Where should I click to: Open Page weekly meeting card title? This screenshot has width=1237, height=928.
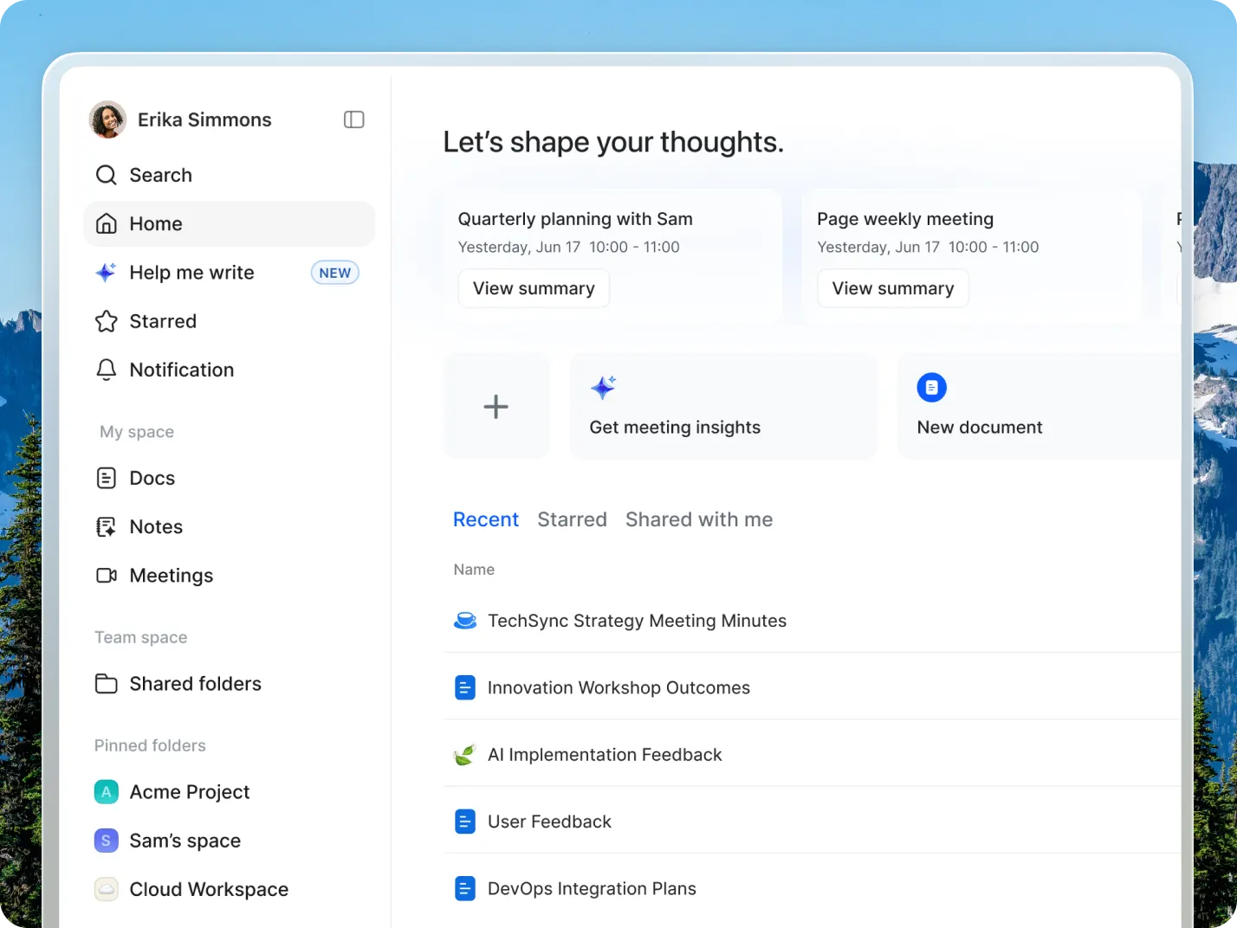tap(905, 219)
